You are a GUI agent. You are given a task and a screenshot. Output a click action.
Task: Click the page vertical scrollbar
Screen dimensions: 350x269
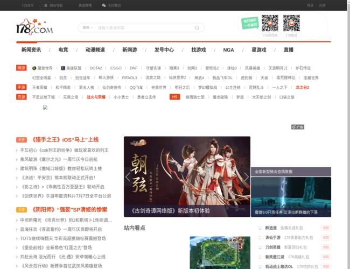tap(348, 134)
